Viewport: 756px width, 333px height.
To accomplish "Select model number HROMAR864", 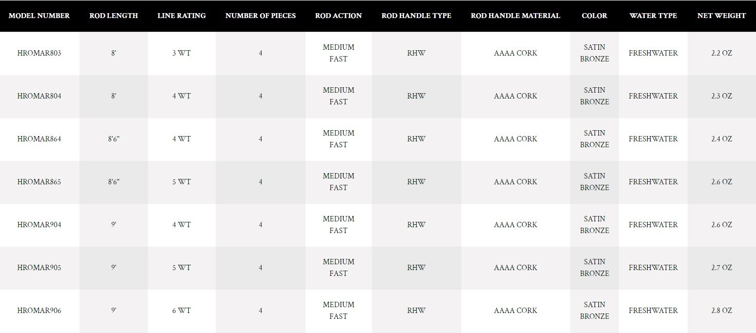I will tap(39, 139).
